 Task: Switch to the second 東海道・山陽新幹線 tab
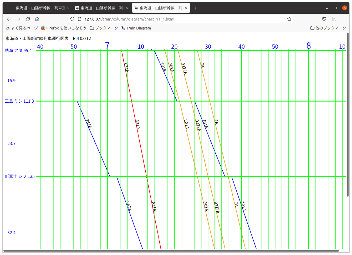(101, 8)
